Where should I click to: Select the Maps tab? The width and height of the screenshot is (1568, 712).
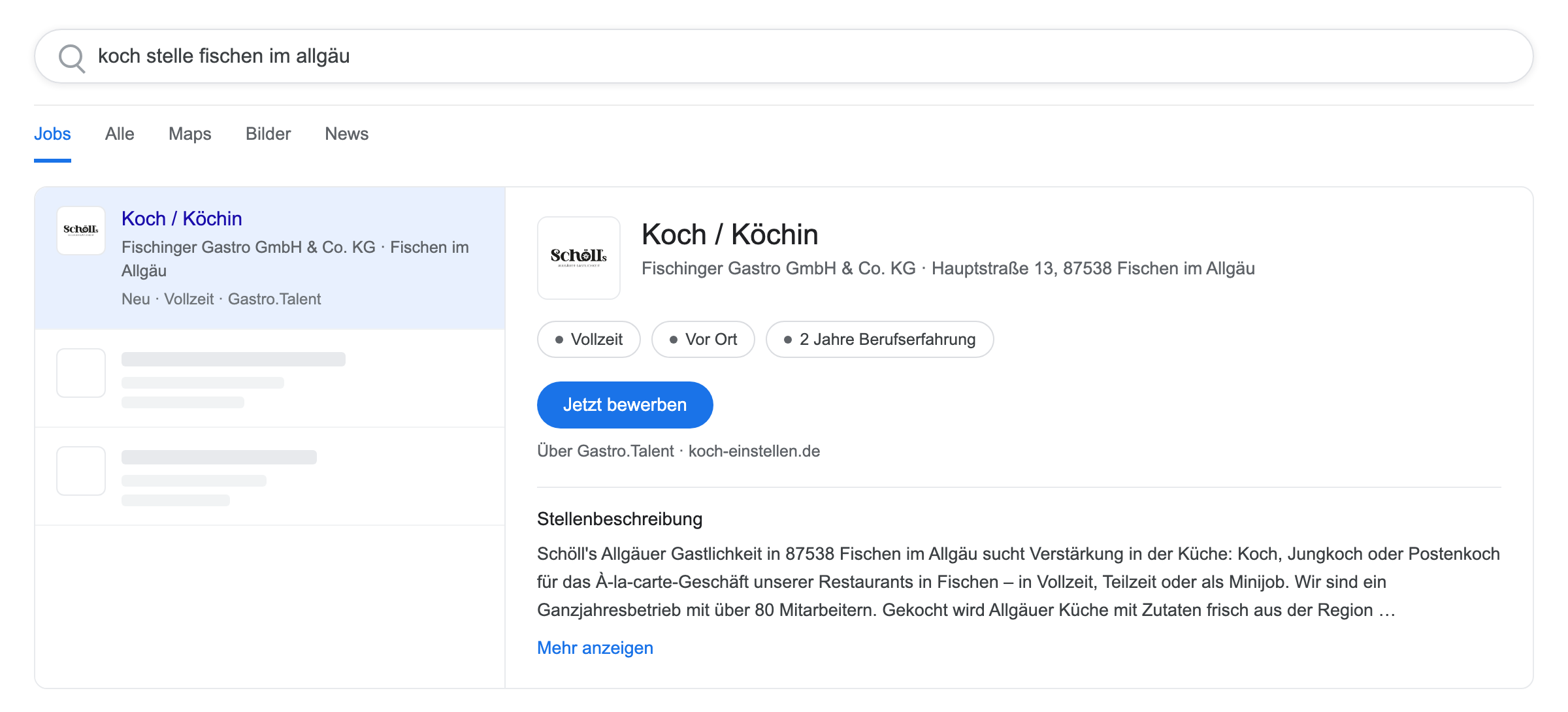click(x=190, y=134)
